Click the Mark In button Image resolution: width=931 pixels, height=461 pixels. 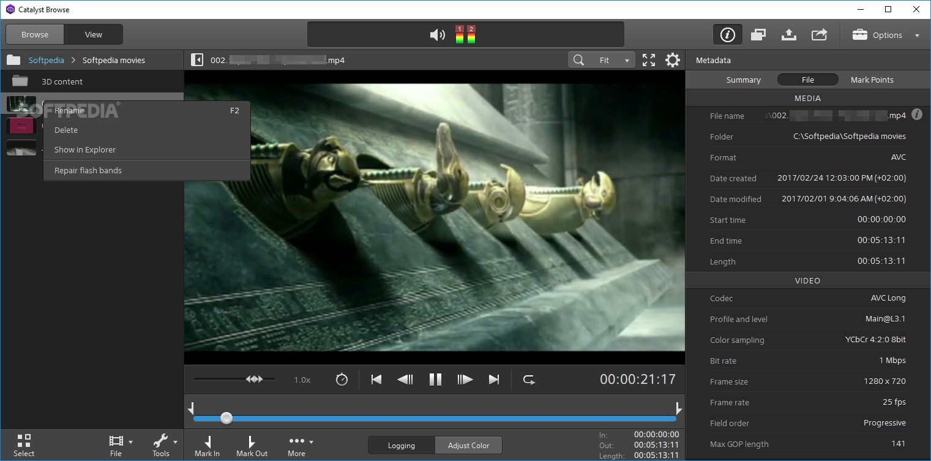pyautogui.click(x=207, y=446)
